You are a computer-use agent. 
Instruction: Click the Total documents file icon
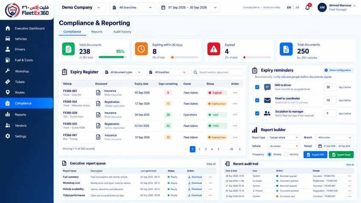tap(286, 49)
